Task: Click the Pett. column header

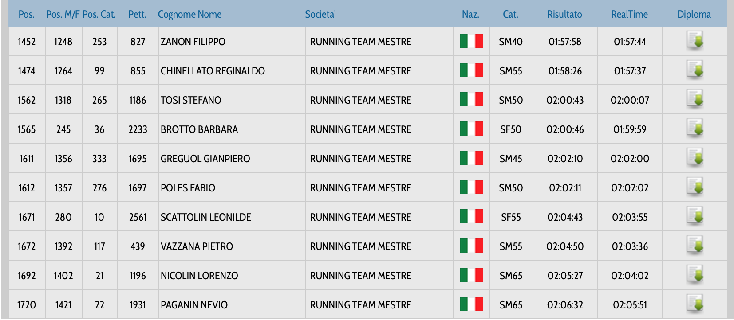Action: 137,14
